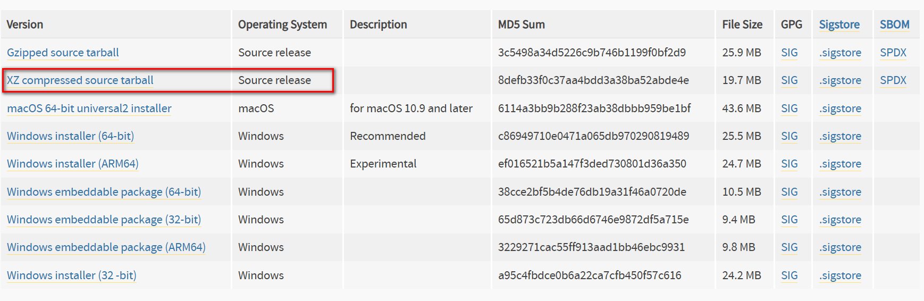Click SPDX for XZ compressed tarball
Screen dimensions: 924x301
[x=893, y=80]
